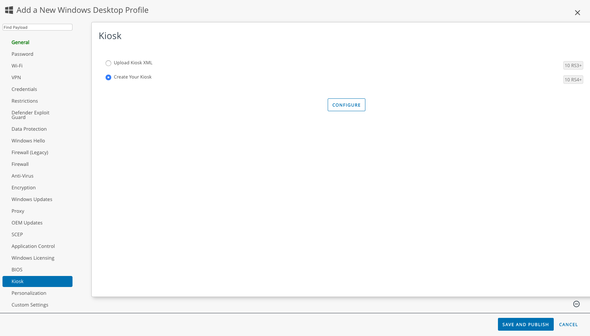
Task: Click the minus circle to remove the payload
Action: (x=576, y=304)
